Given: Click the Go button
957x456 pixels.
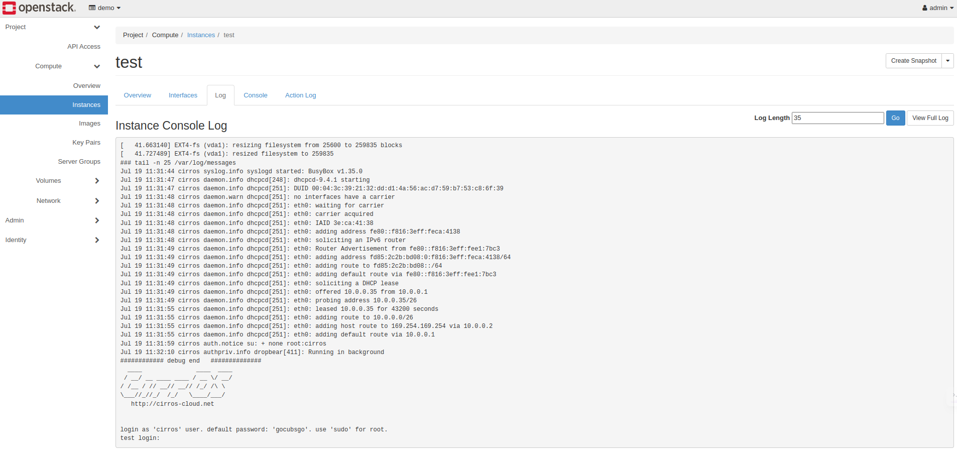Looking at the screenshot, I should (x=895, y=118).
